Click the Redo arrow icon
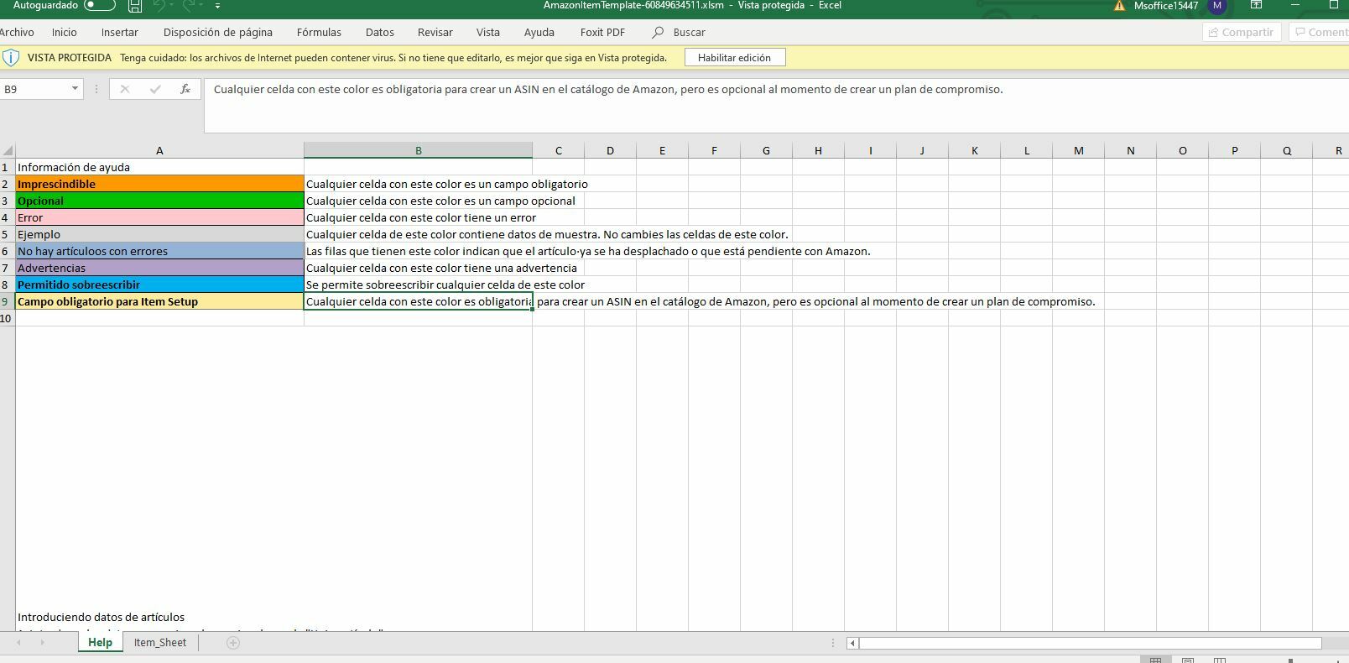 [190, 5]
